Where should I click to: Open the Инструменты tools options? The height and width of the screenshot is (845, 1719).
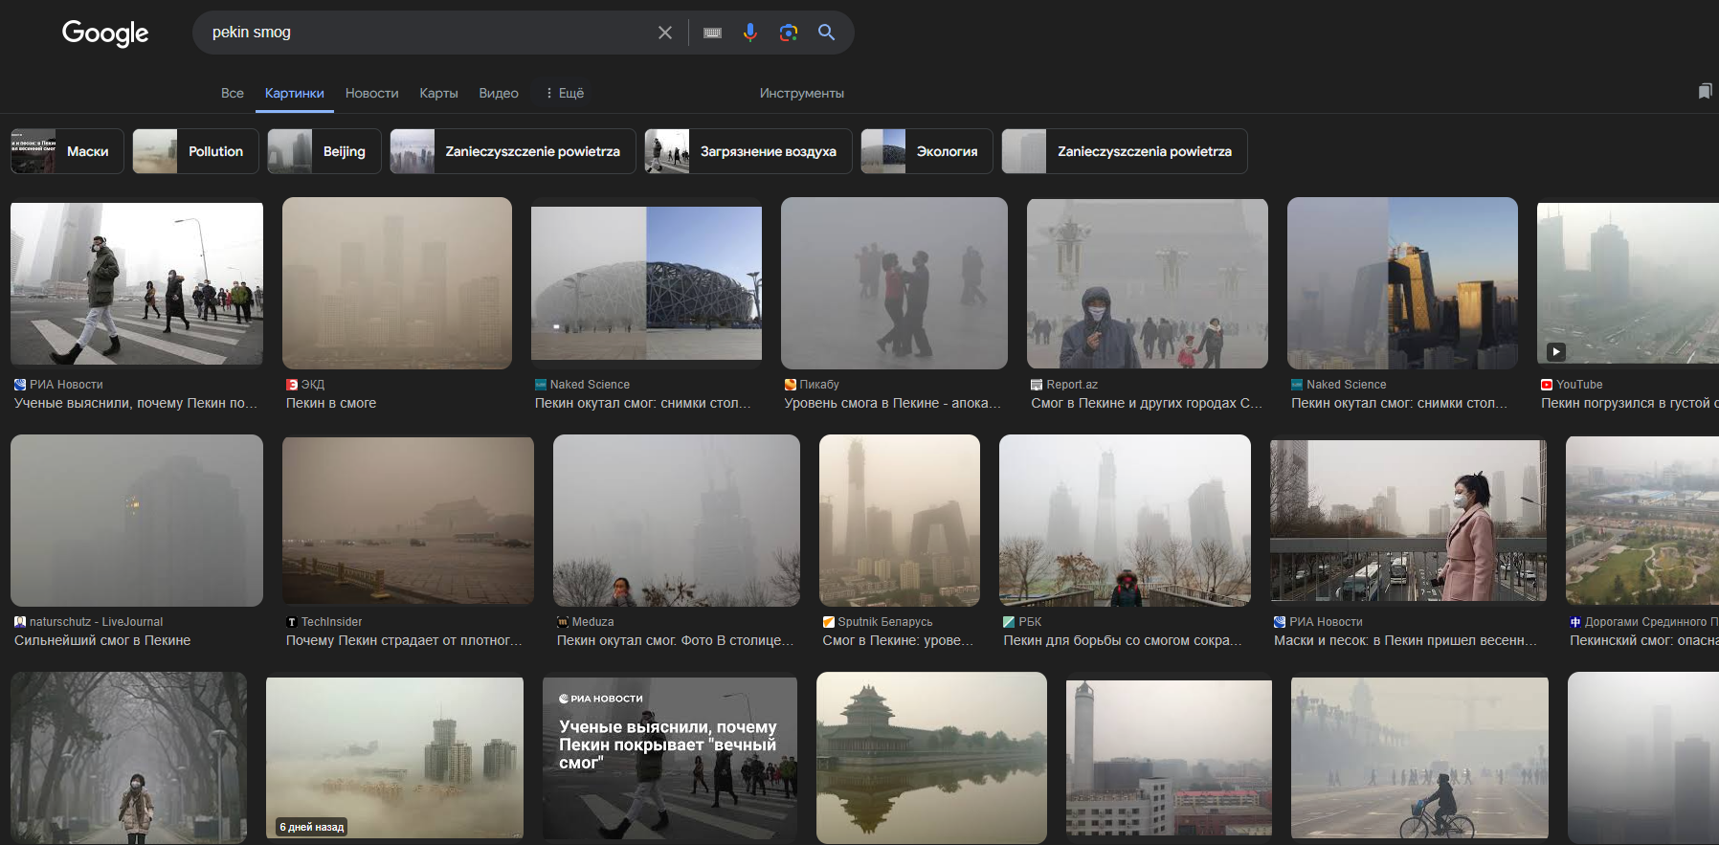(801, 93)
